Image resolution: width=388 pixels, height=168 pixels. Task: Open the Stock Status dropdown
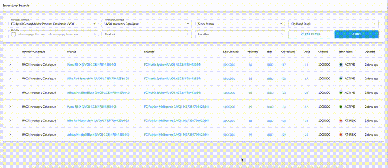tap(240, 24)
